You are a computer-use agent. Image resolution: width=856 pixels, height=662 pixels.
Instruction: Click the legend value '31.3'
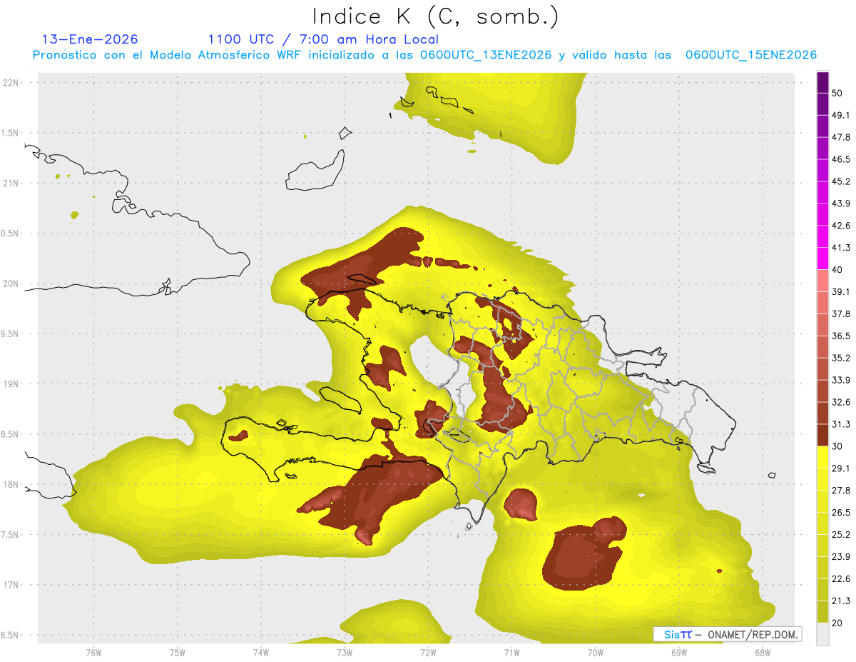click(841, 424)
